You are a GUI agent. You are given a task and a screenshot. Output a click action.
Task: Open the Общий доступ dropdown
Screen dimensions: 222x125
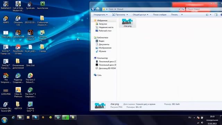coord(140,15)
